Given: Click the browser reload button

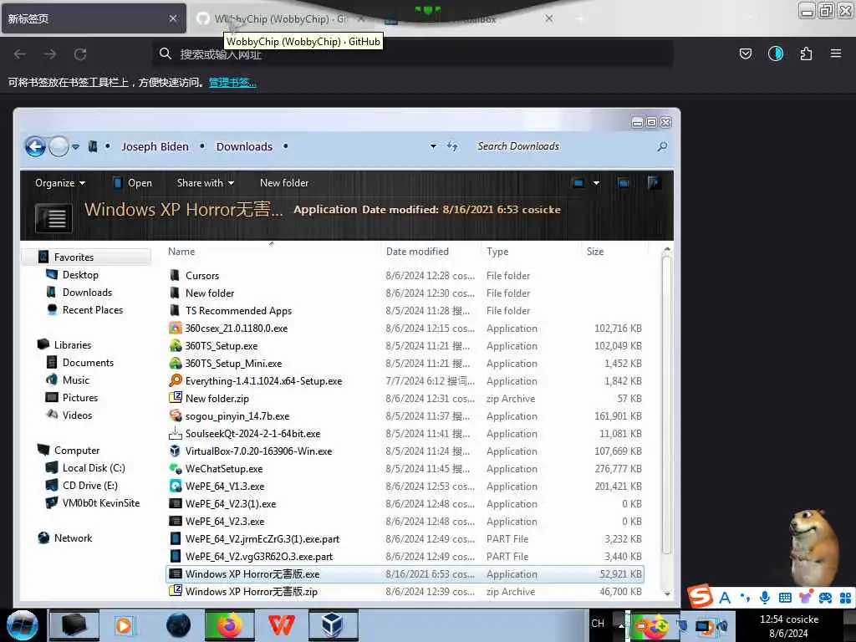Looking at the screenshot, I should 80,54.
